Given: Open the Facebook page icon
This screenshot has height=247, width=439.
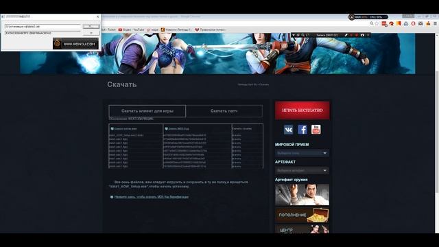Looking at the screenshot, I should 302,130.
